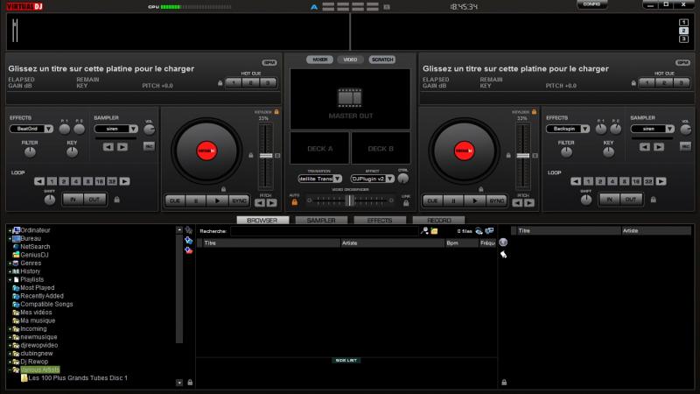Sync the right deck tempo
The height and width of the screenshot is (394, 700).
point(496,201)
